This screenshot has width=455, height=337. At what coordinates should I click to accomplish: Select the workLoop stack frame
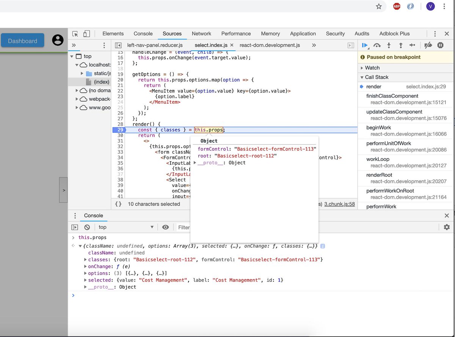tap(406, 162)
